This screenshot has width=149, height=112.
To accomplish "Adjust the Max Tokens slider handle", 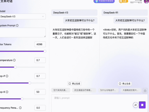I will [x=45, y=51].
